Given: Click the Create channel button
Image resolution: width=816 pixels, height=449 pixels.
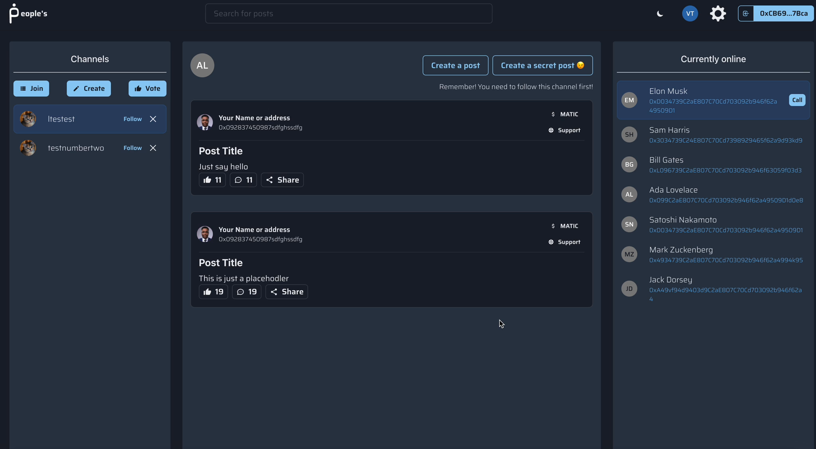Looking at the screenshot, I should [x=89, y=89].
